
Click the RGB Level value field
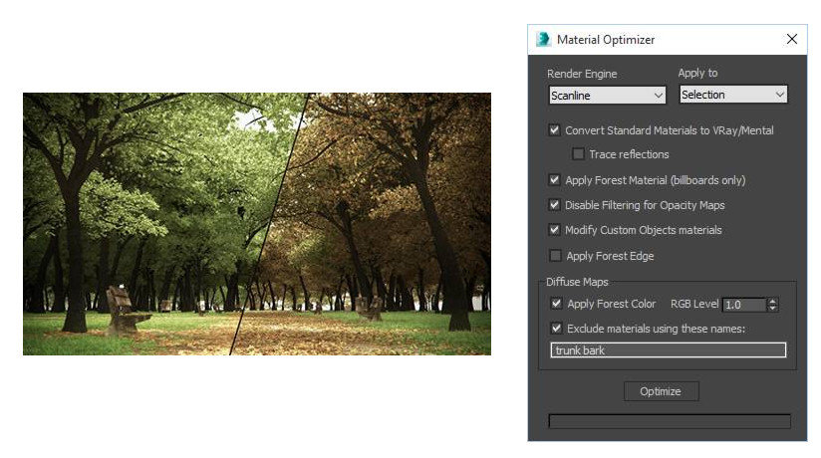(x=743, y=305)
